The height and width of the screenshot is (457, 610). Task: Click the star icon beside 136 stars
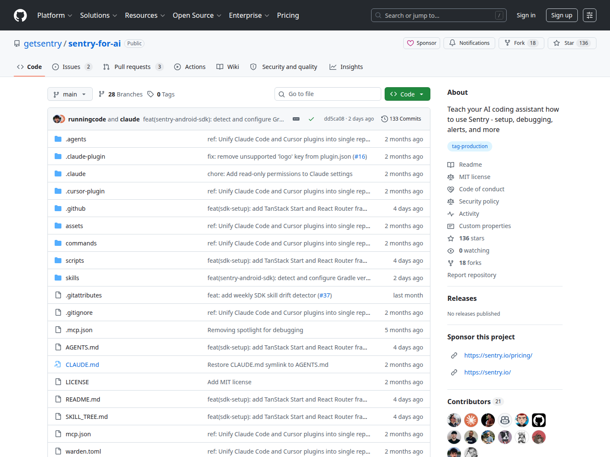451,238
